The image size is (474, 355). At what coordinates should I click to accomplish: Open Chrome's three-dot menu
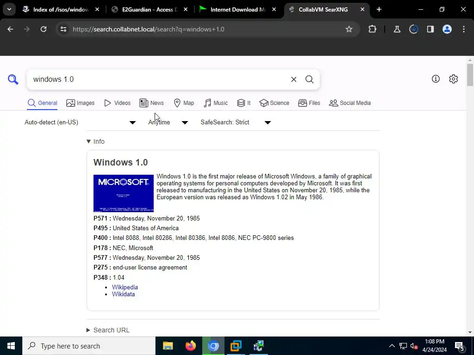click(464, 29)
